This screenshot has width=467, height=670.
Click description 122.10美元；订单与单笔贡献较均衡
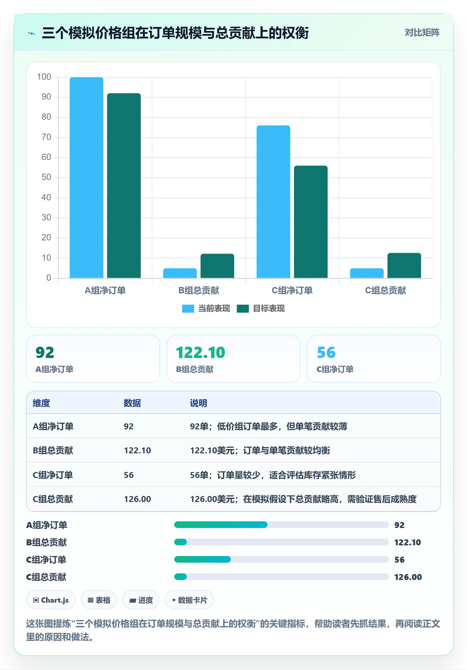point(260,450)
